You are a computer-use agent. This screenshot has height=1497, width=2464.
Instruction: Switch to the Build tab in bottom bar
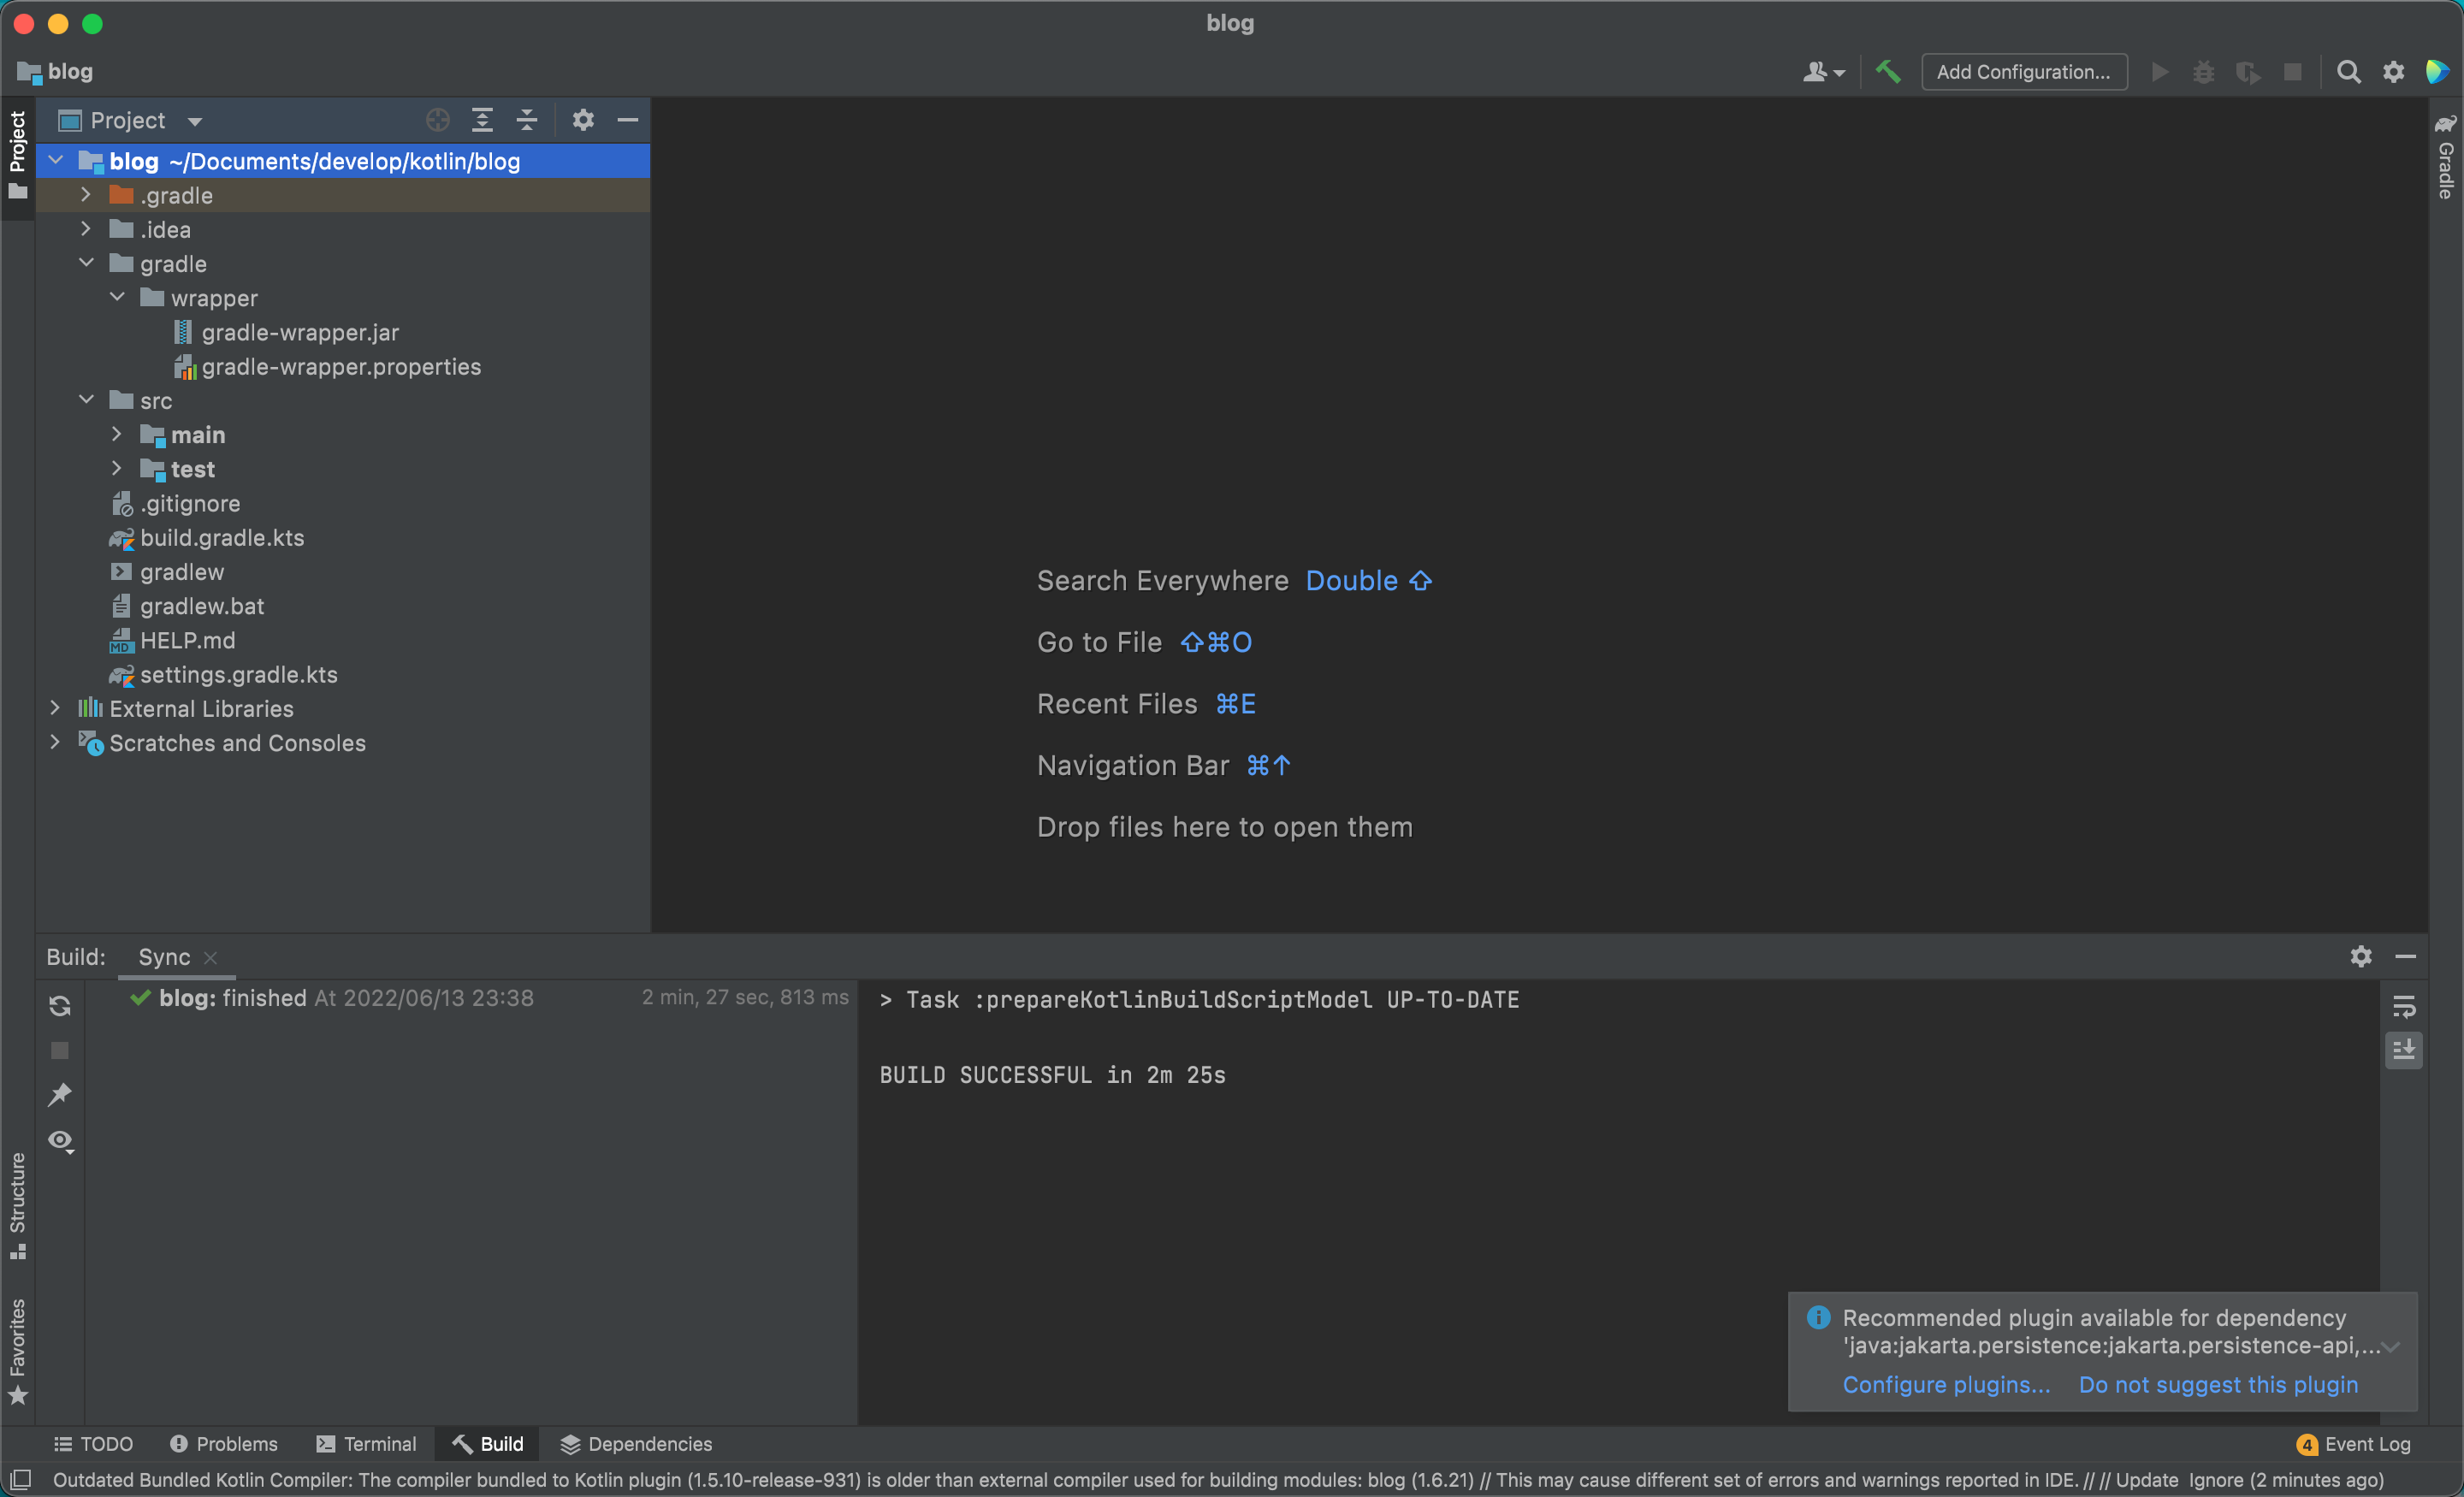(488, 1444)
